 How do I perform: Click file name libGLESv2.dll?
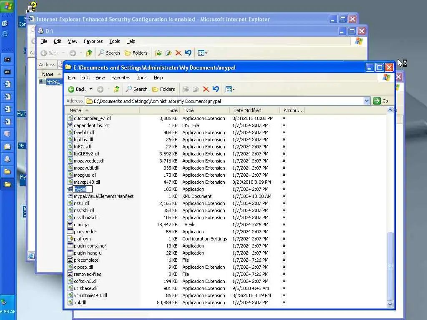tap(87, 153)
